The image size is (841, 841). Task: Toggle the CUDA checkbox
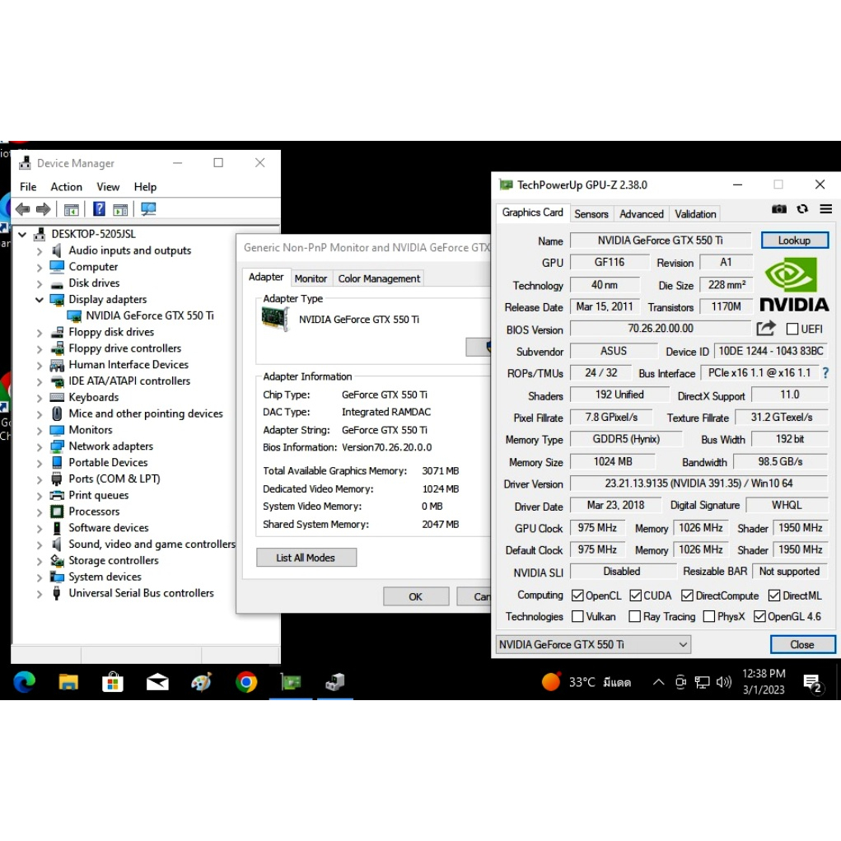[x=636, y=596]
